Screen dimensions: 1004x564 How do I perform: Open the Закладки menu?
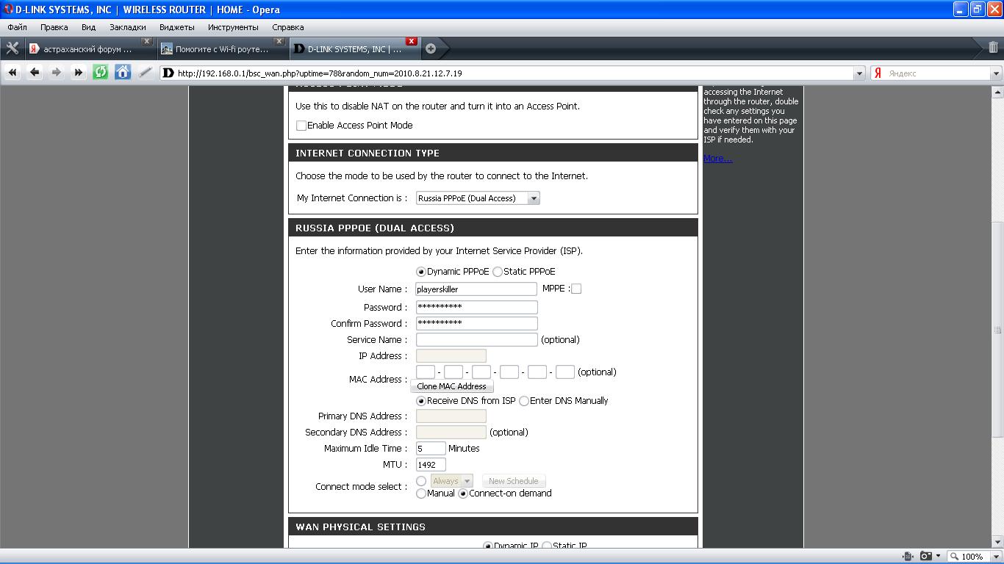point(128,27)
